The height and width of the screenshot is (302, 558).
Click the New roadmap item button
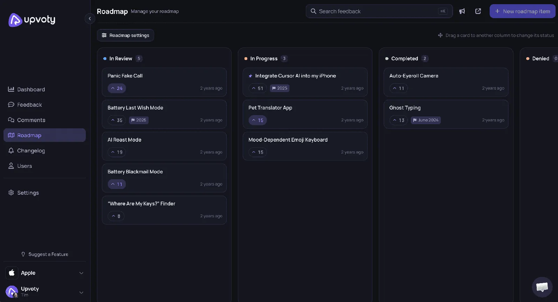[522, 11]
